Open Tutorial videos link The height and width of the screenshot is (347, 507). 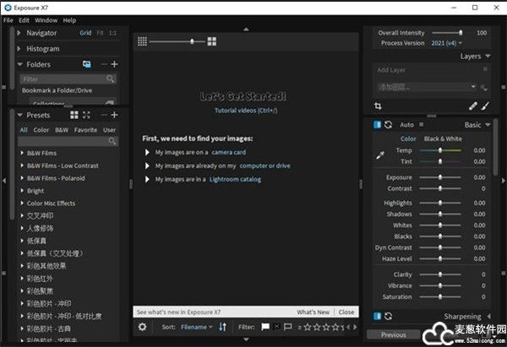tap(246, 111)
